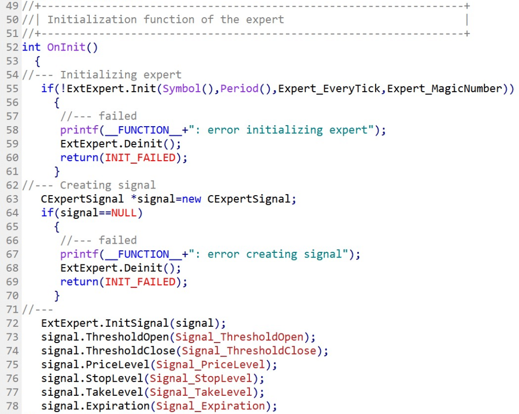Viewport: 519px width, 414px height.
Task: Click line number 52 in the gutter
Action: pyautogui.click(x=12, y=47)
